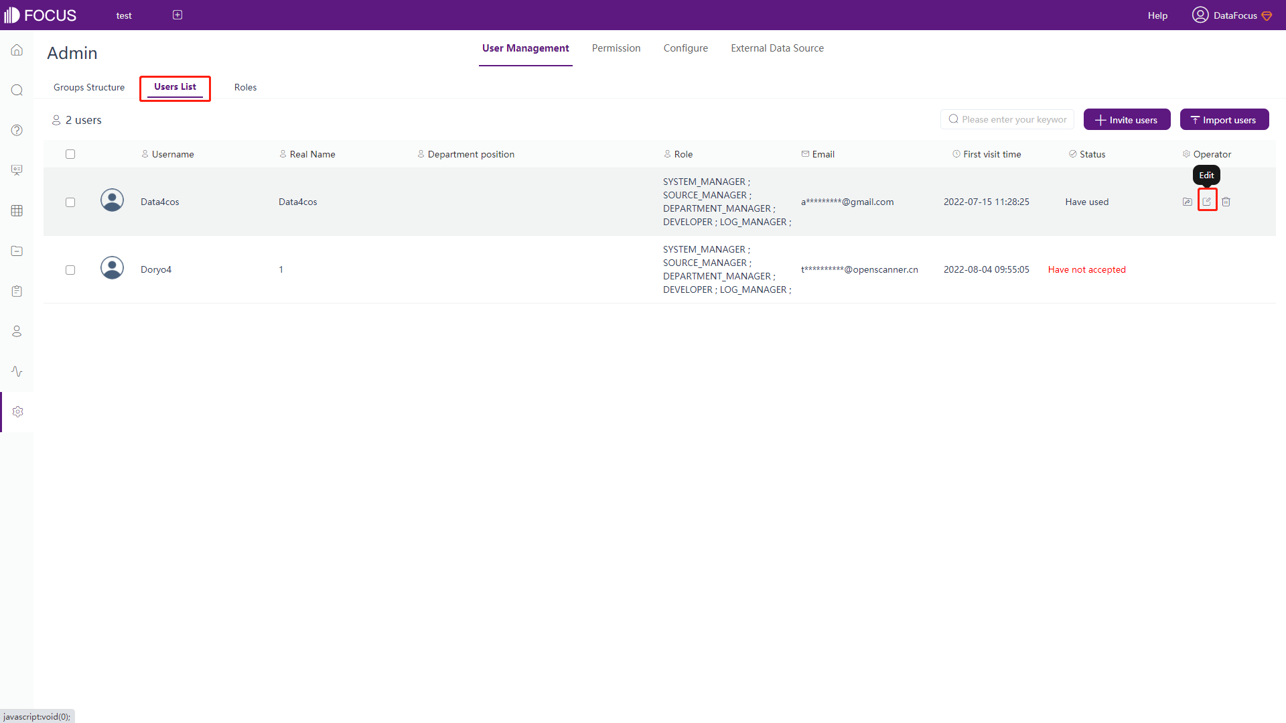Click the 2022-07-15 11:28:25 visit time
This screenshot has height=723, width=1286.
[986, 202]
